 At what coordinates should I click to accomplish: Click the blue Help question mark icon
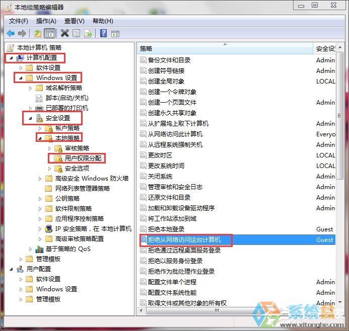click(104, 33)
